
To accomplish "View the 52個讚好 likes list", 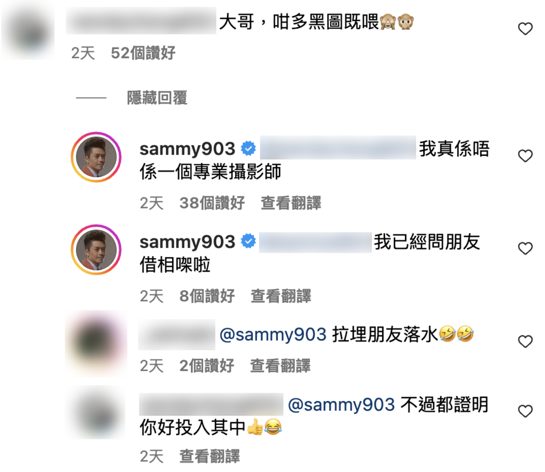I will point(143,53).
